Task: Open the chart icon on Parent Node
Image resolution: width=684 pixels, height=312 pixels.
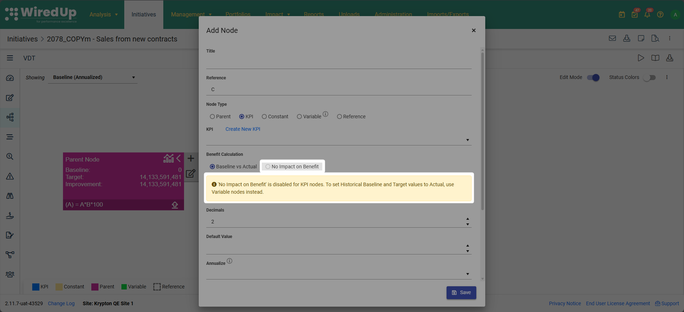Action: pos(169,158)
